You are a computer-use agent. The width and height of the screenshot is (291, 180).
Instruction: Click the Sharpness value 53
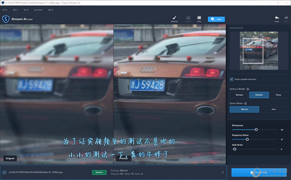282,130
